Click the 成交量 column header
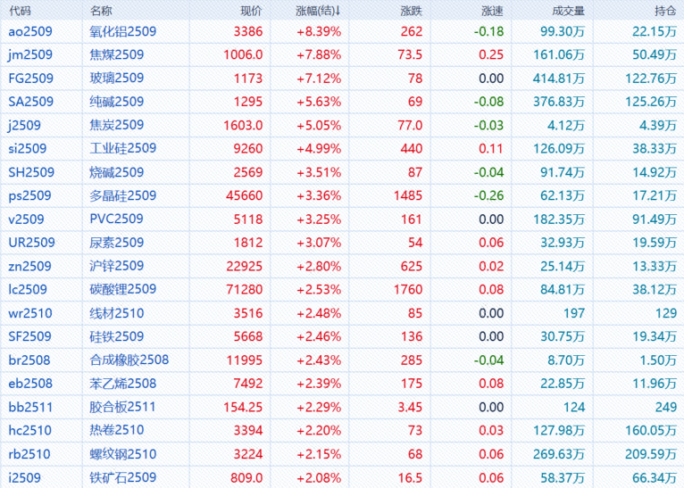This screenshot has width=684, height=488. (x=568, y=11)
